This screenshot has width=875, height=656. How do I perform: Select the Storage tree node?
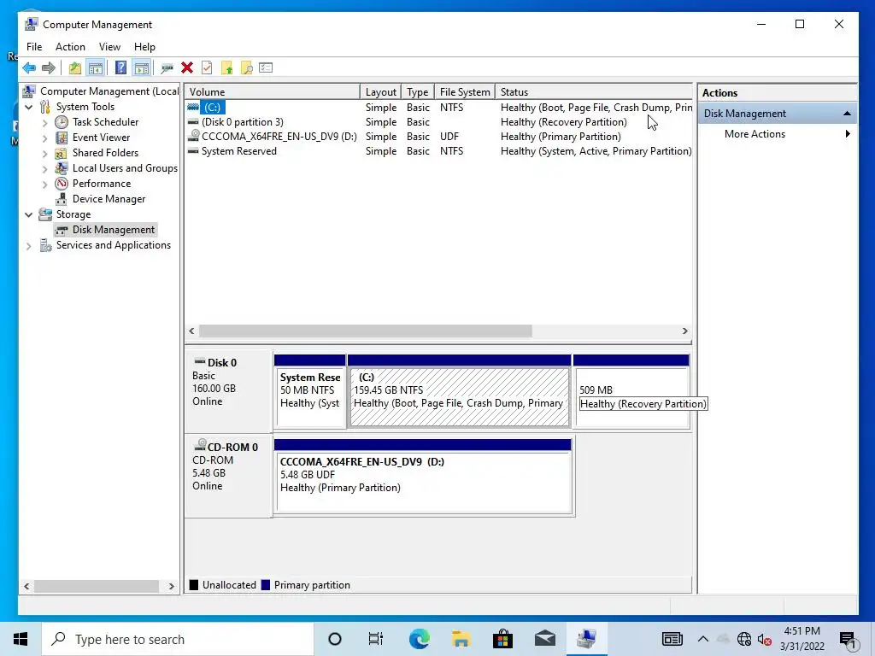point(73,214)
